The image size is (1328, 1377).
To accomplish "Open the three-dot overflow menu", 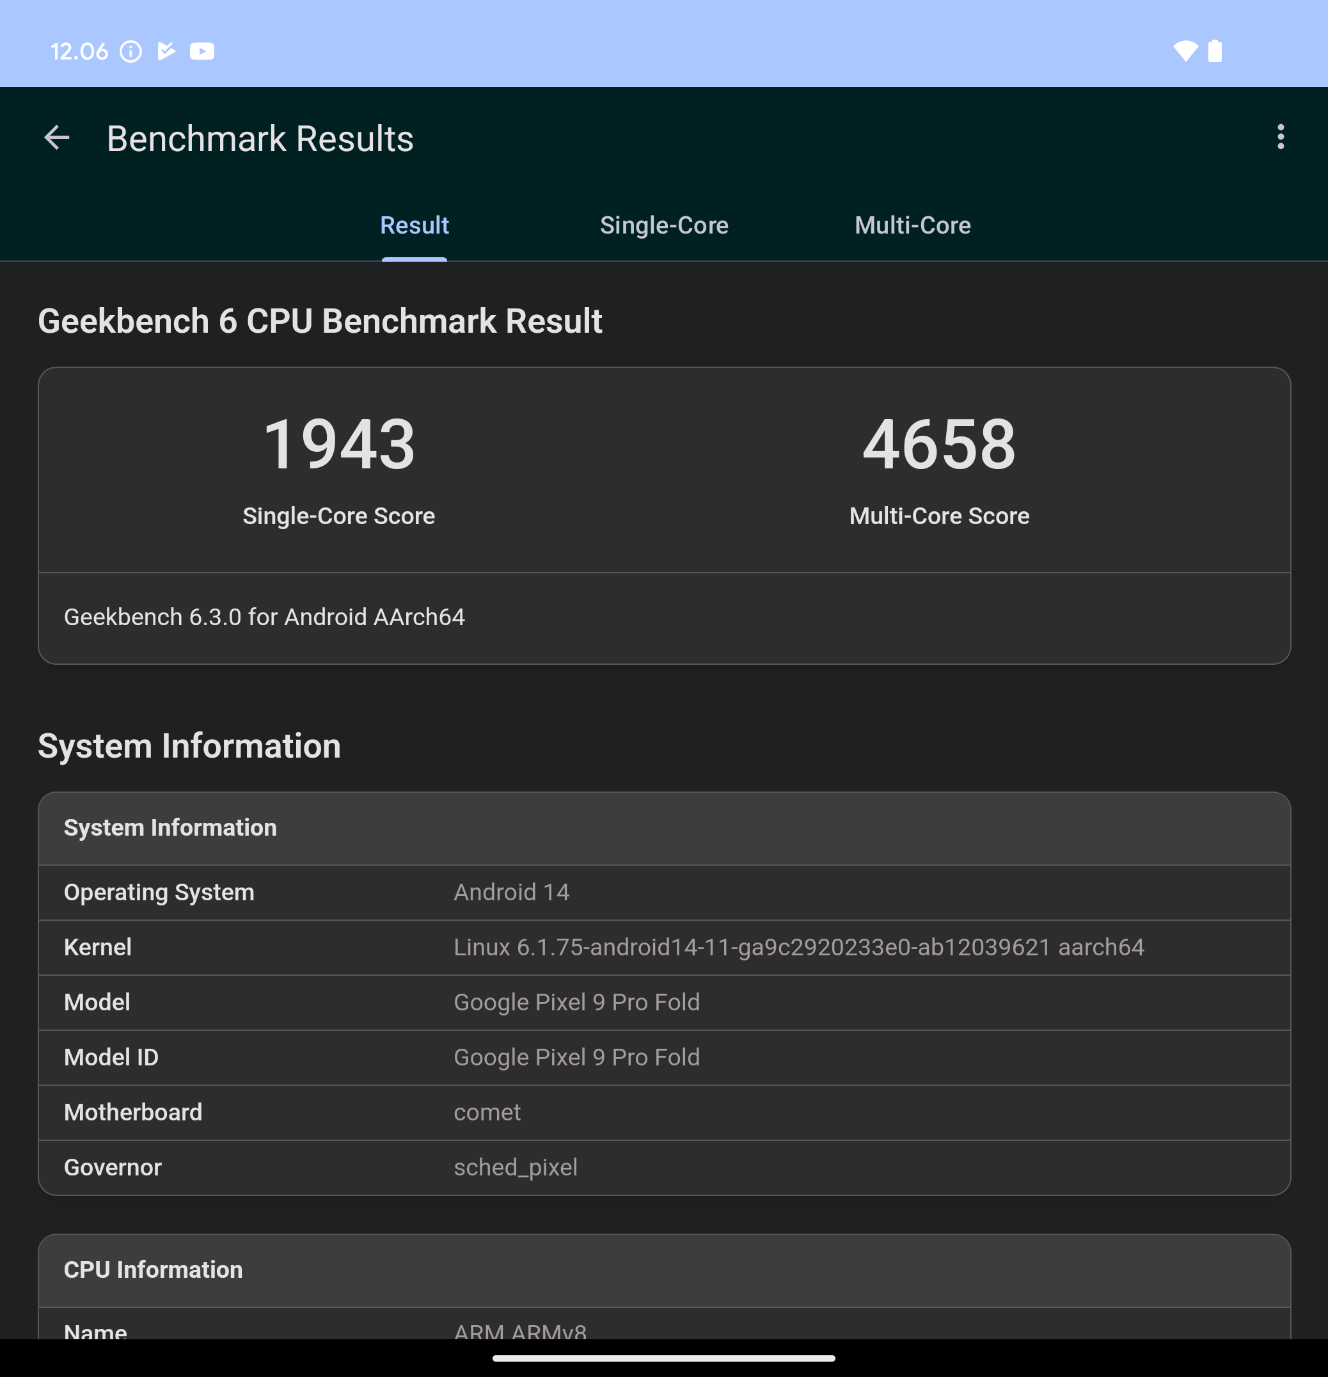I will [1280, 137].
